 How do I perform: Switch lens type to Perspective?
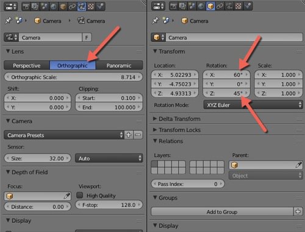point(27,66)
